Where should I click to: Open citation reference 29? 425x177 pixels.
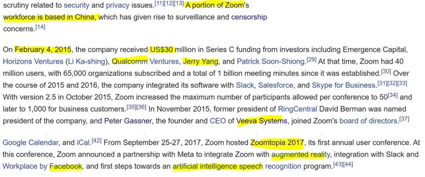click(311, 60)
